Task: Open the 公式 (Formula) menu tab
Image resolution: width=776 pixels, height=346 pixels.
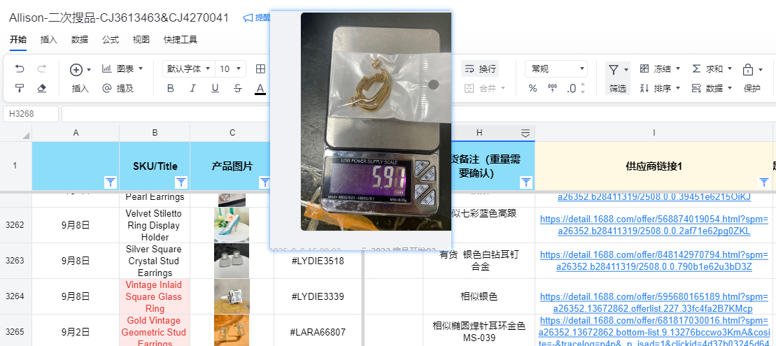Action: coord(111,40)
